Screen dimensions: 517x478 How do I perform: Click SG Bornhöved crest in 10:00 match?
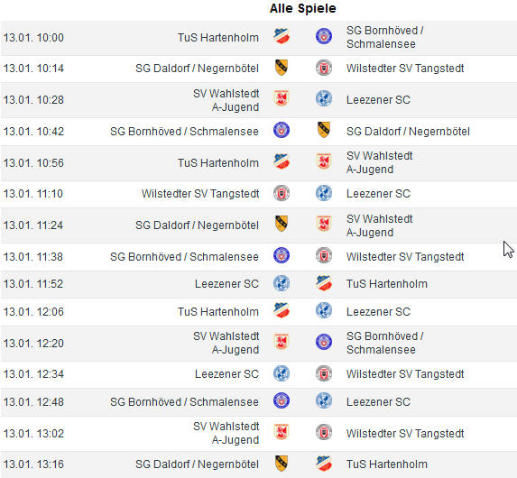pyautogui.click(x=324, y=36)
